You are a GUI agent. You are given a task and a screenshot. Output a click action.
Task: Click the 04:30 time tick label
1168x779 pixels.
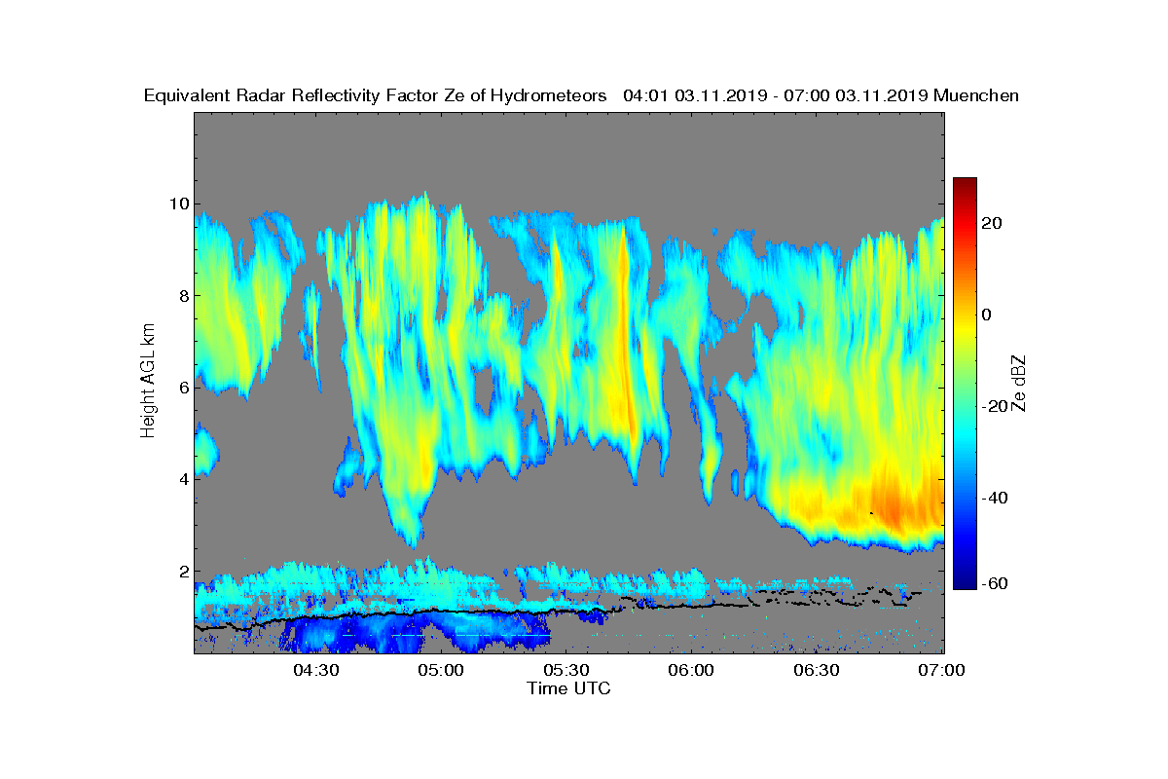315,670
